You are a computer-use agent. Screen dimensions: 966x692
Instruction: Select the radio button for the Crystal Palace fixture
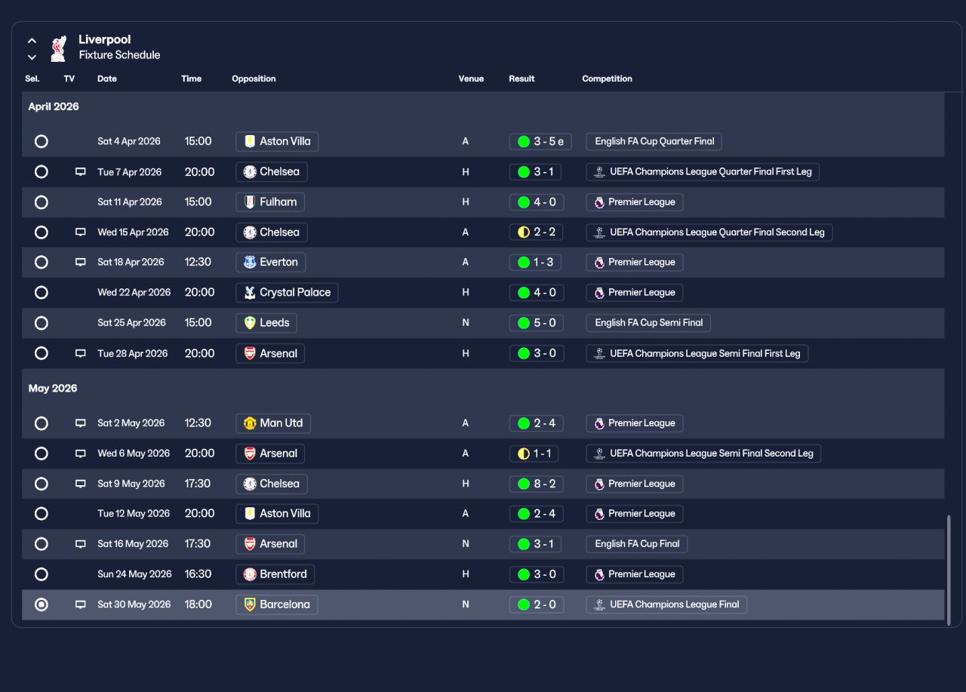pos(42,293)
